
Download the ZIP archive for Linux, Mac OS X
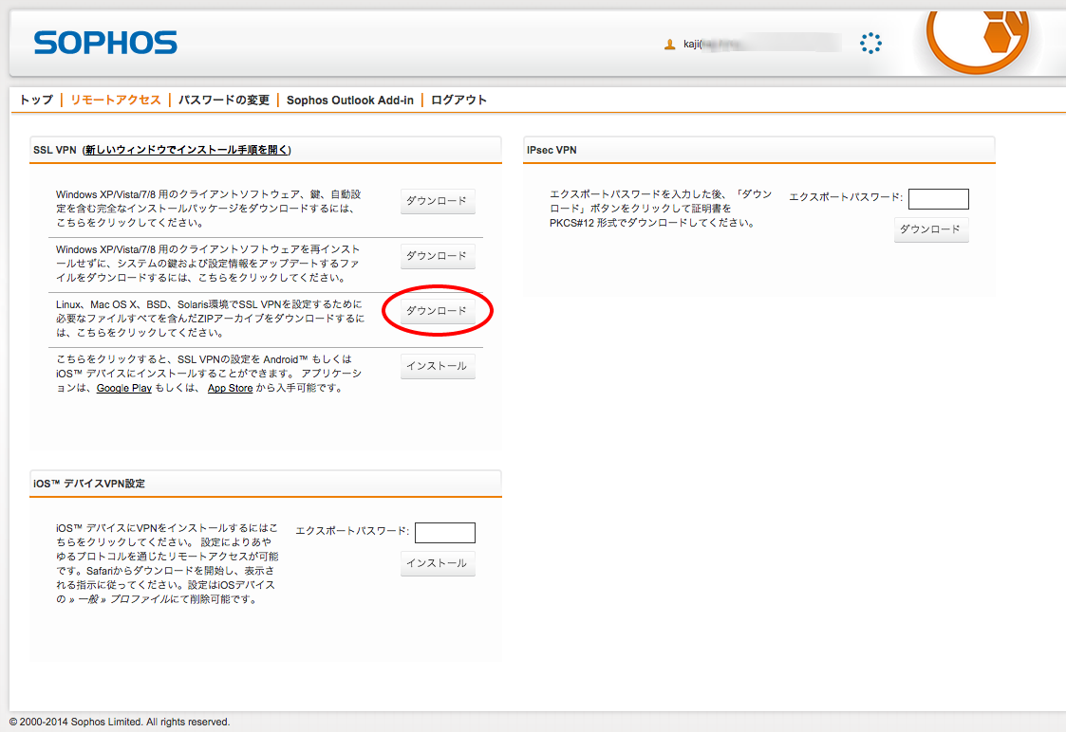pyautogui.click(x=438, y=311)
